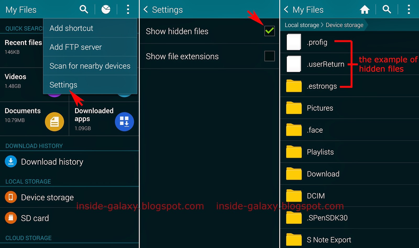Open Settings from the overflow menu

(90, 85)
